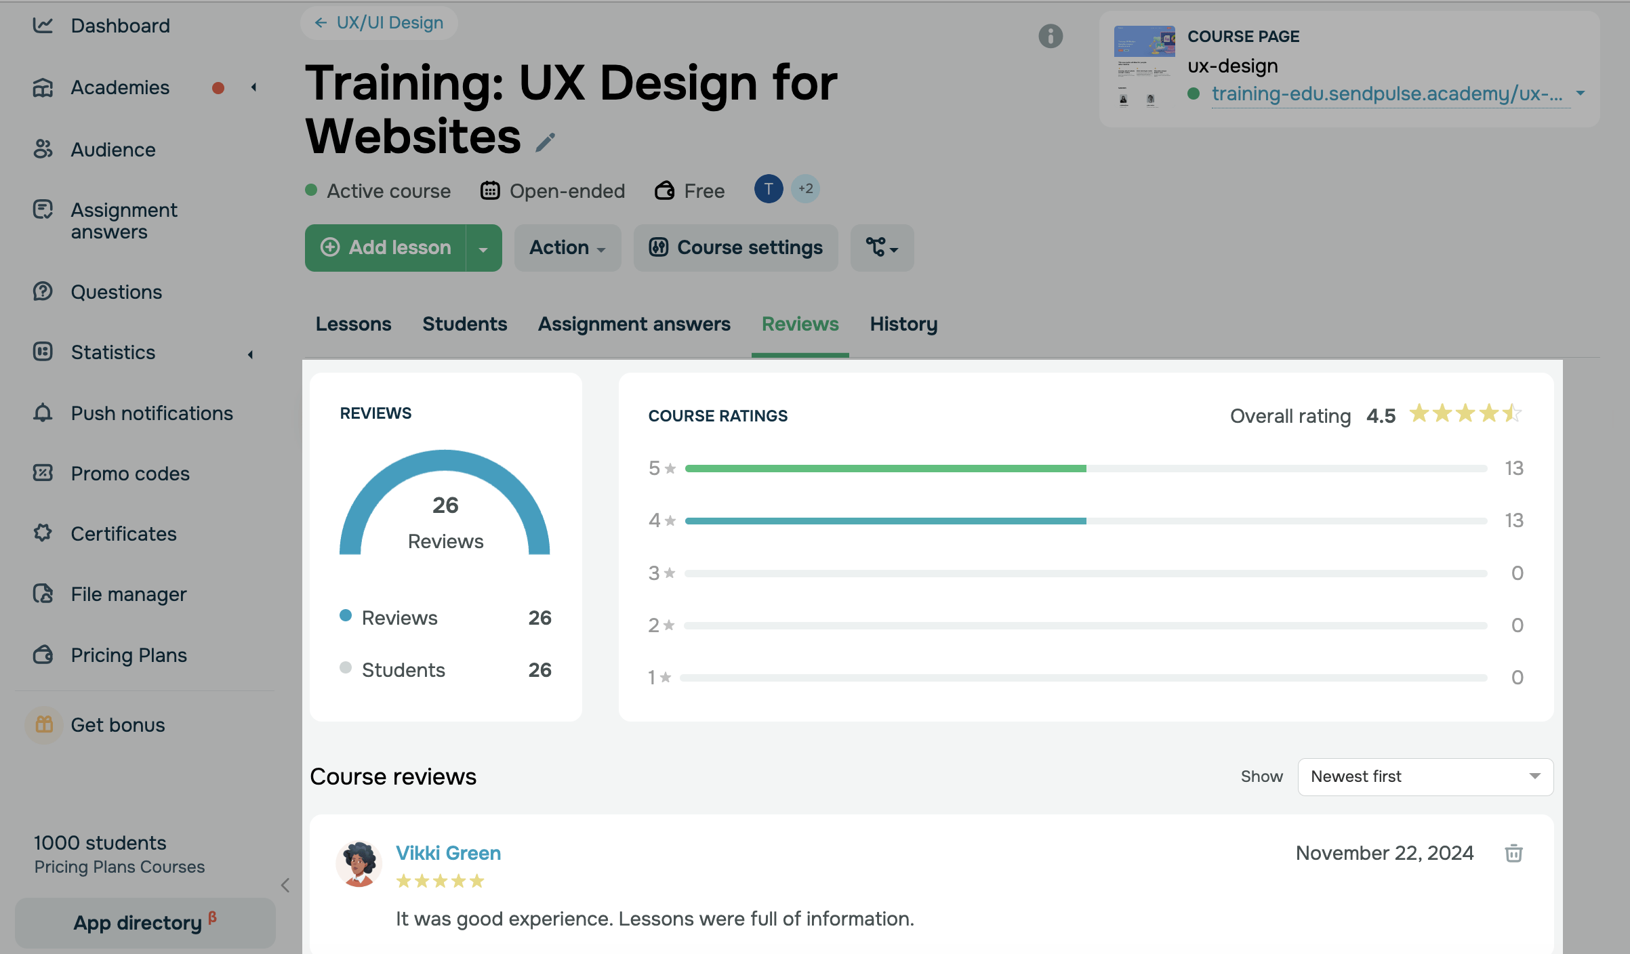Delete Vikki Green's review with trash icon
1630x954 pixels.
click(x=1513, y=853)
